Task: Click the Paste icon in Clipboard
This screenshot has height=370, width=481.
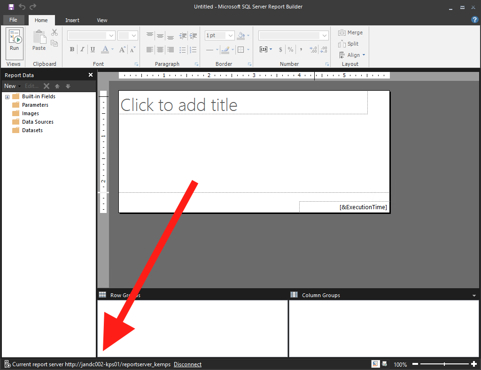Action: tap(39, 40)
